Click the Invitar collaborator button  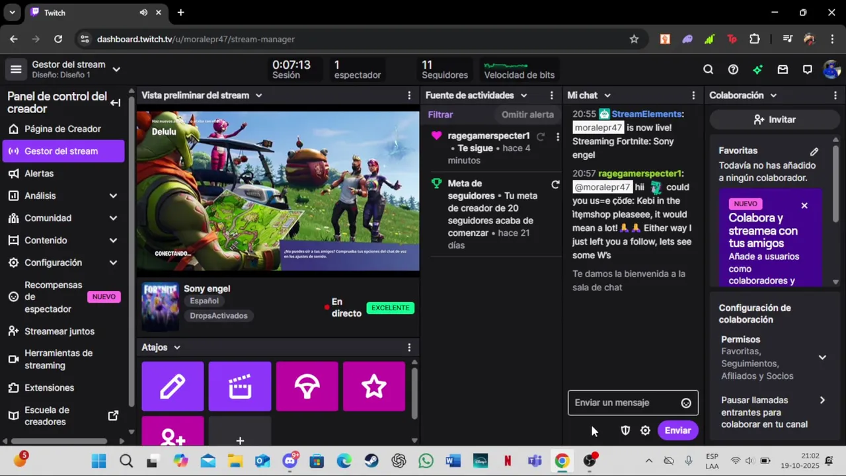pos(774,120)
